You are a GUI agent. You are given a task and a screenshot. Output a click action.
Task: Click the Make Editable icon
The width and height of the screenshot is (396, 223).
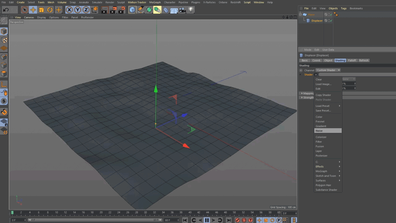pyautogui.click(x=4, y=21)
